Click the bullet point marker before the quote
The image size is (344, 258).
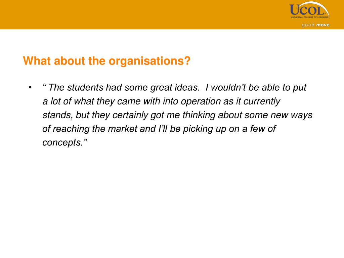pyautogui.click(x=30, y=88)
